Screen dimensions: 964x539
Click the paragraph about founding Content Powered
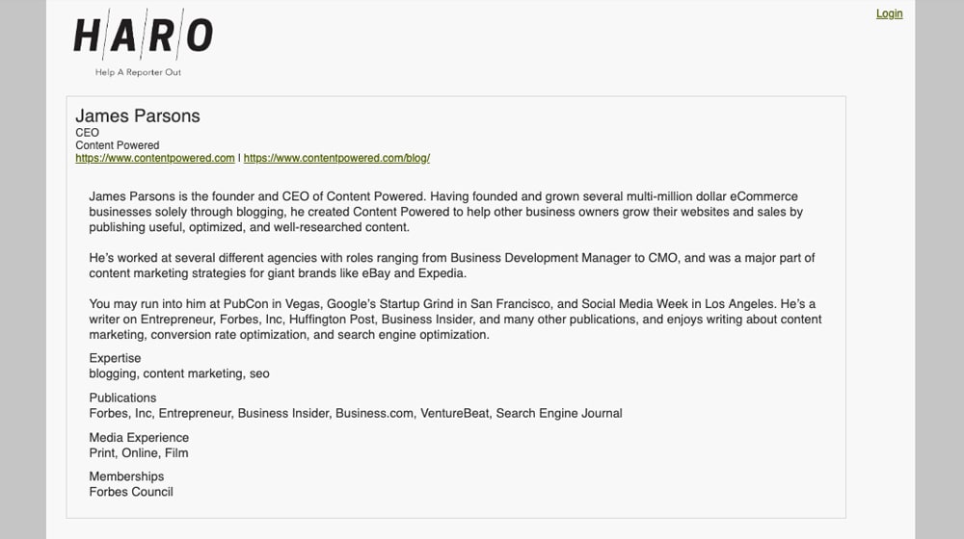point(445,212)
